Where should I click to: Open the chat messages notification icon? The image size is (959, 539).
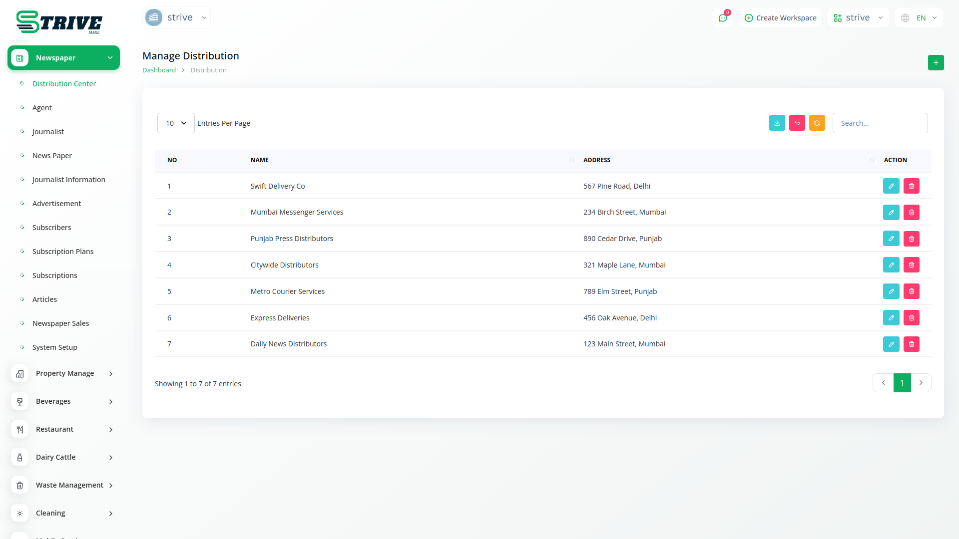[x=722, y=18]
